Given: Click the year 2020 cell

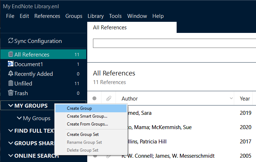Looking at the screenshot, I should [x=245, y=127].
